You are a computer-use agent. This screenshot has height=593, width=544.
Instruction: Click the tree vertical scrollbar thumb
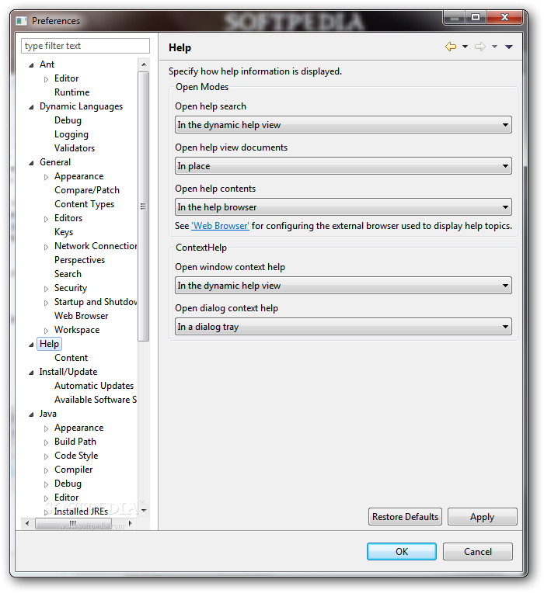click(x=144, y=206)
